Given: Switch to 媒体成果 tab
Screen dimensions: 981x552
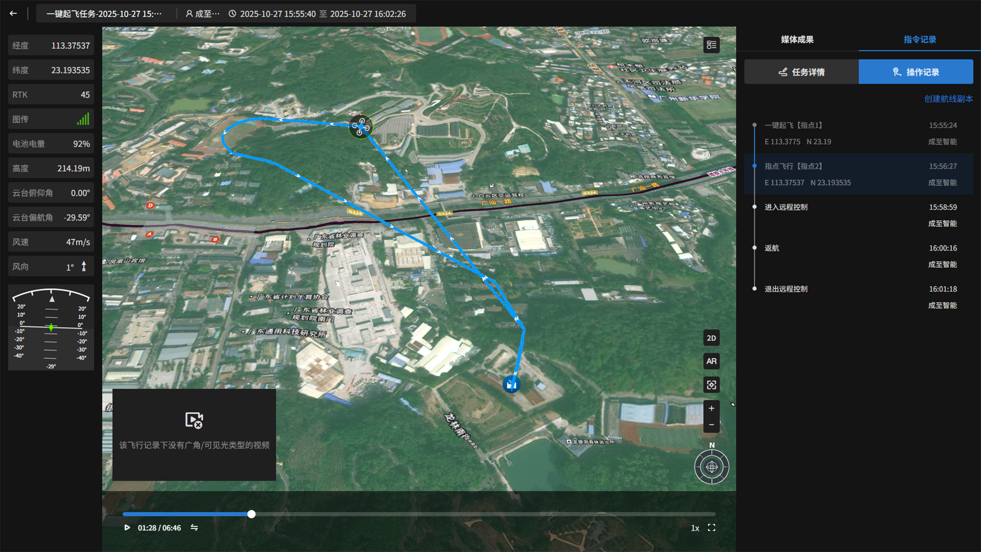Looking at the screenshot, I should pyautogui.click(x=797, y=39).
